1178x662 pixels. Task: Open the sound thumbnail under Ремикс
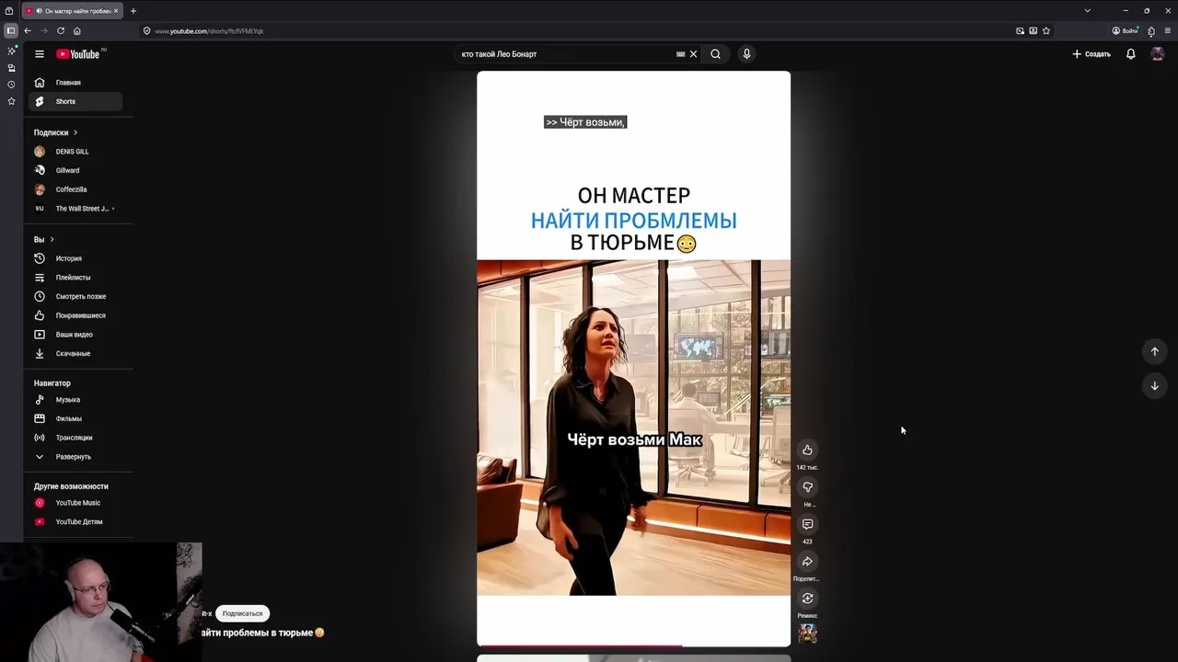click(x=807, y=633)
